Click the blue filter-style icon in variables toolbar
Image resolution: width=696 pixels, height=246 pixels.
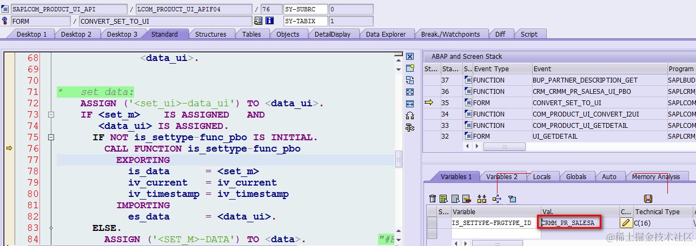tap(512, 199)
